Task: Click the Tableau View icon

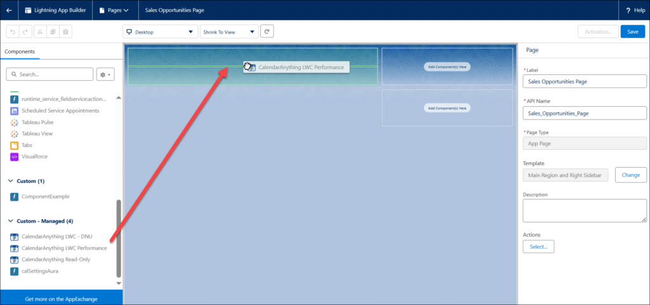Action: 14,133
